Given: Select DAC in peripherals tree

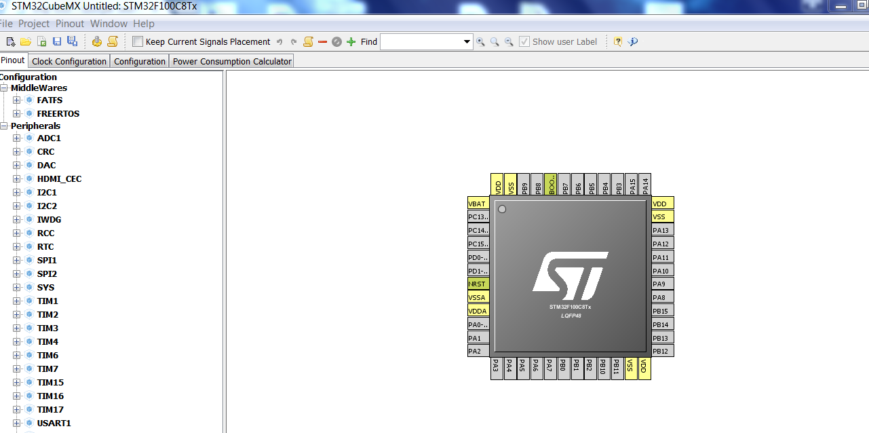Looking at the screenshot, I should tap(46, 165).
